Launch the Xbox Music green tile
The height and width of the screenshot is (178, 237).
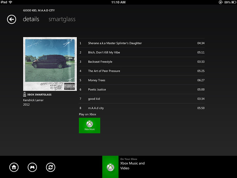90,125
